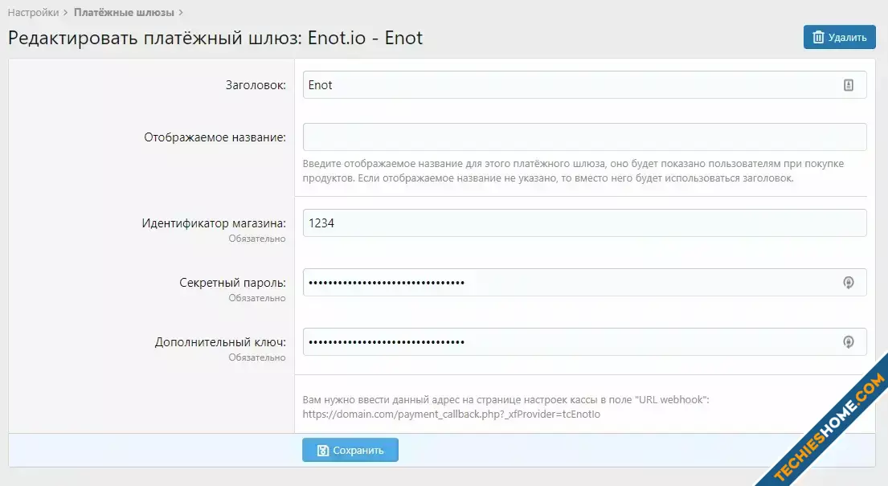Click the key icon in Дополнительный ключ field
This screenshot has width=888, height=486.
pos(849,342)
